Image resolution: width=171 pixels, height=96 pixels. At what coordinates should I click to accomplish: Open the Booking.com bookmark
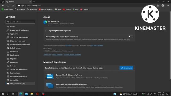20,9
